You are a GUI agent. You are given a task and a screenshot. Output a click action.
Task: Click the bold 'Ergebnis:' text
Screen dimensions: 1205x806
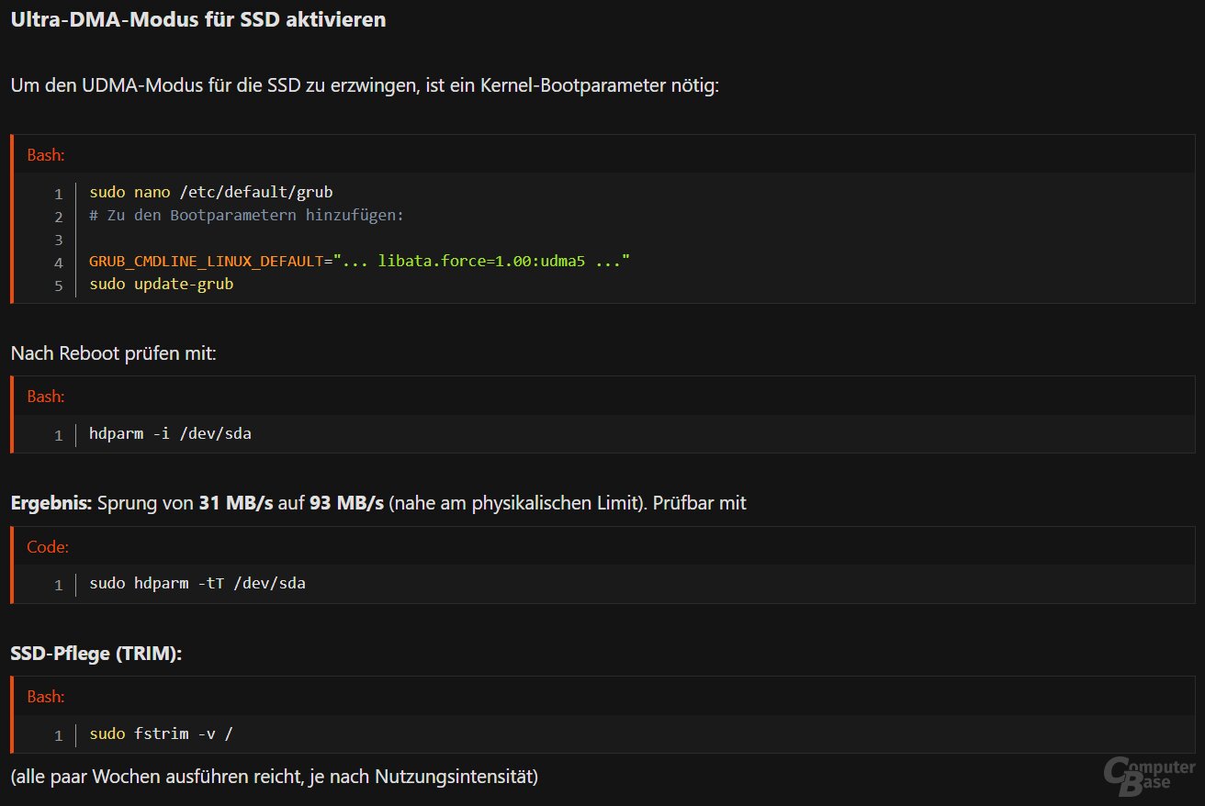coord(51,503)
